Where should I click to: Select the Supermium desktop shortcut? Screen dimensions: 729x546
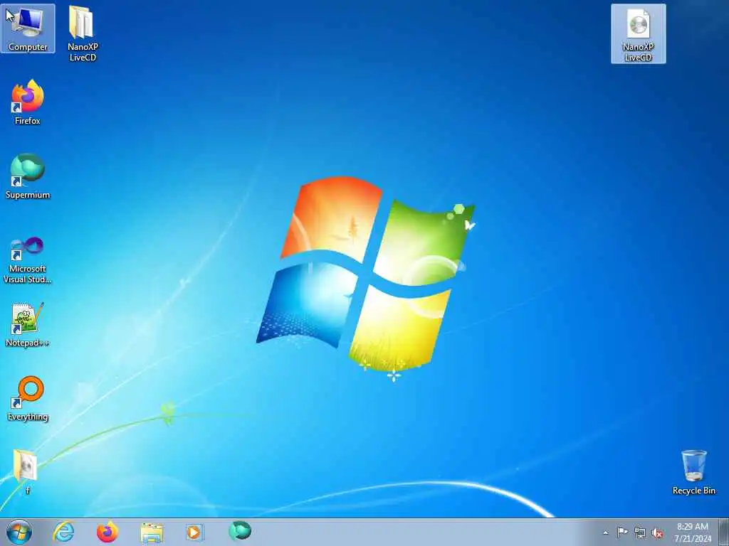click(x=28, y=176)
